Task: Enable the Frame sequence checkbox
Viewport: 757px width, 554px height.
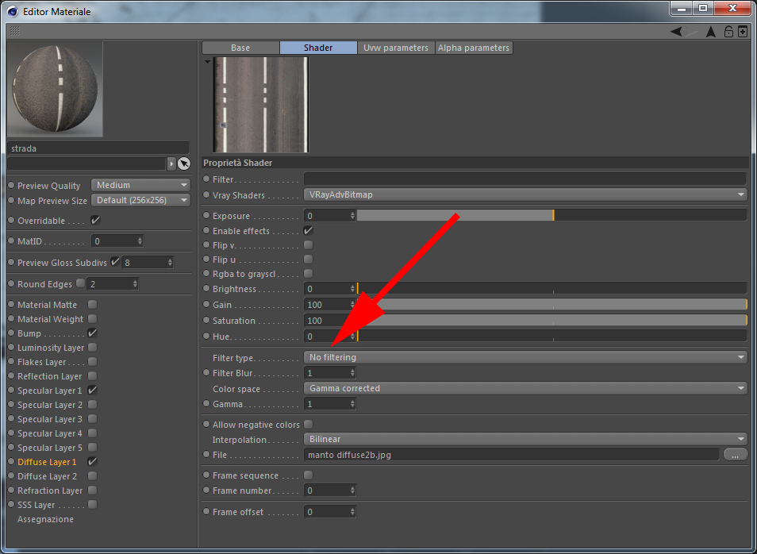Action: click(x=308, y=475)
